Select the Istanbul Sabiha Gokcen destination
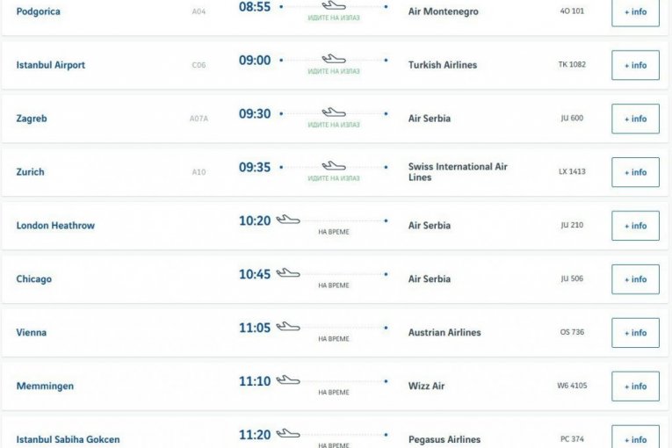 [68, 439]
